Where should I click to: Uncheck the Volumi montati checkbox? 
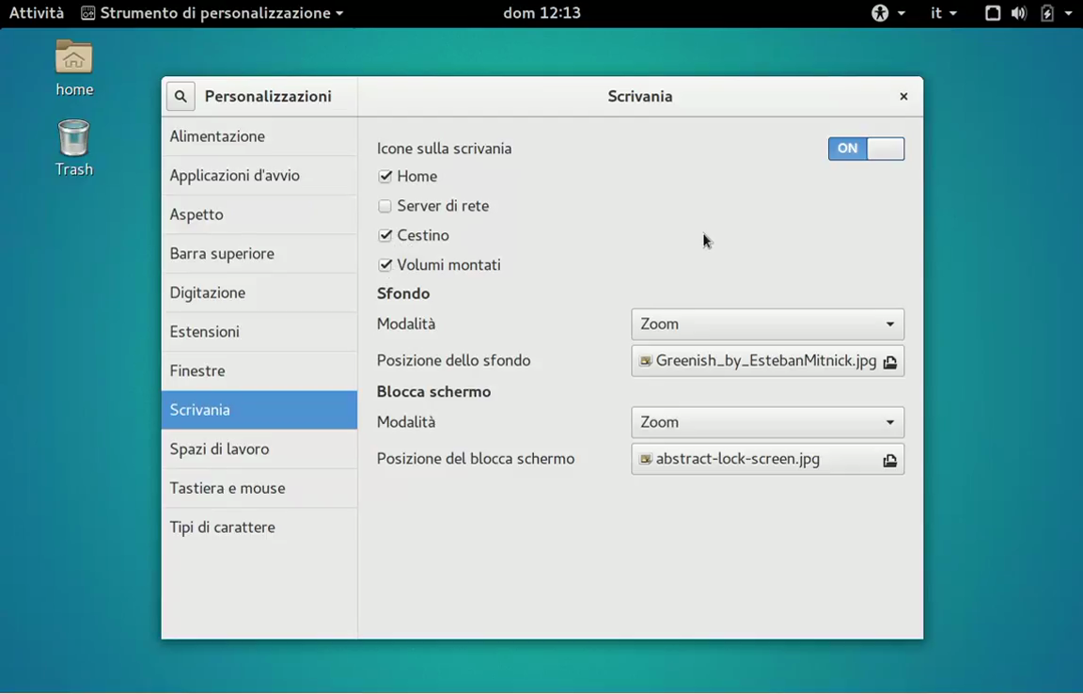click(385, 265)
